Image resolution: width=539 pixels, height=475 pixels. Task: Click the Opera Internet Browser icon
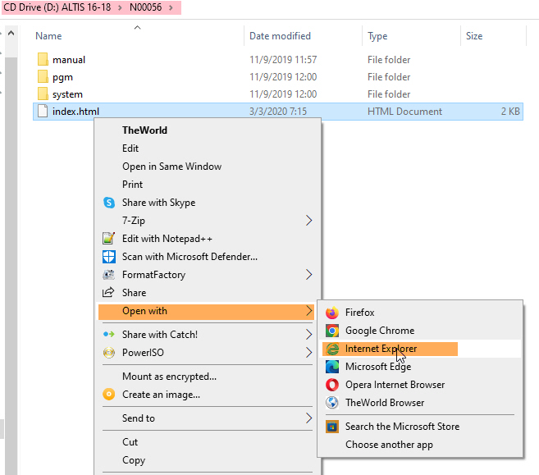click(332, 385)
